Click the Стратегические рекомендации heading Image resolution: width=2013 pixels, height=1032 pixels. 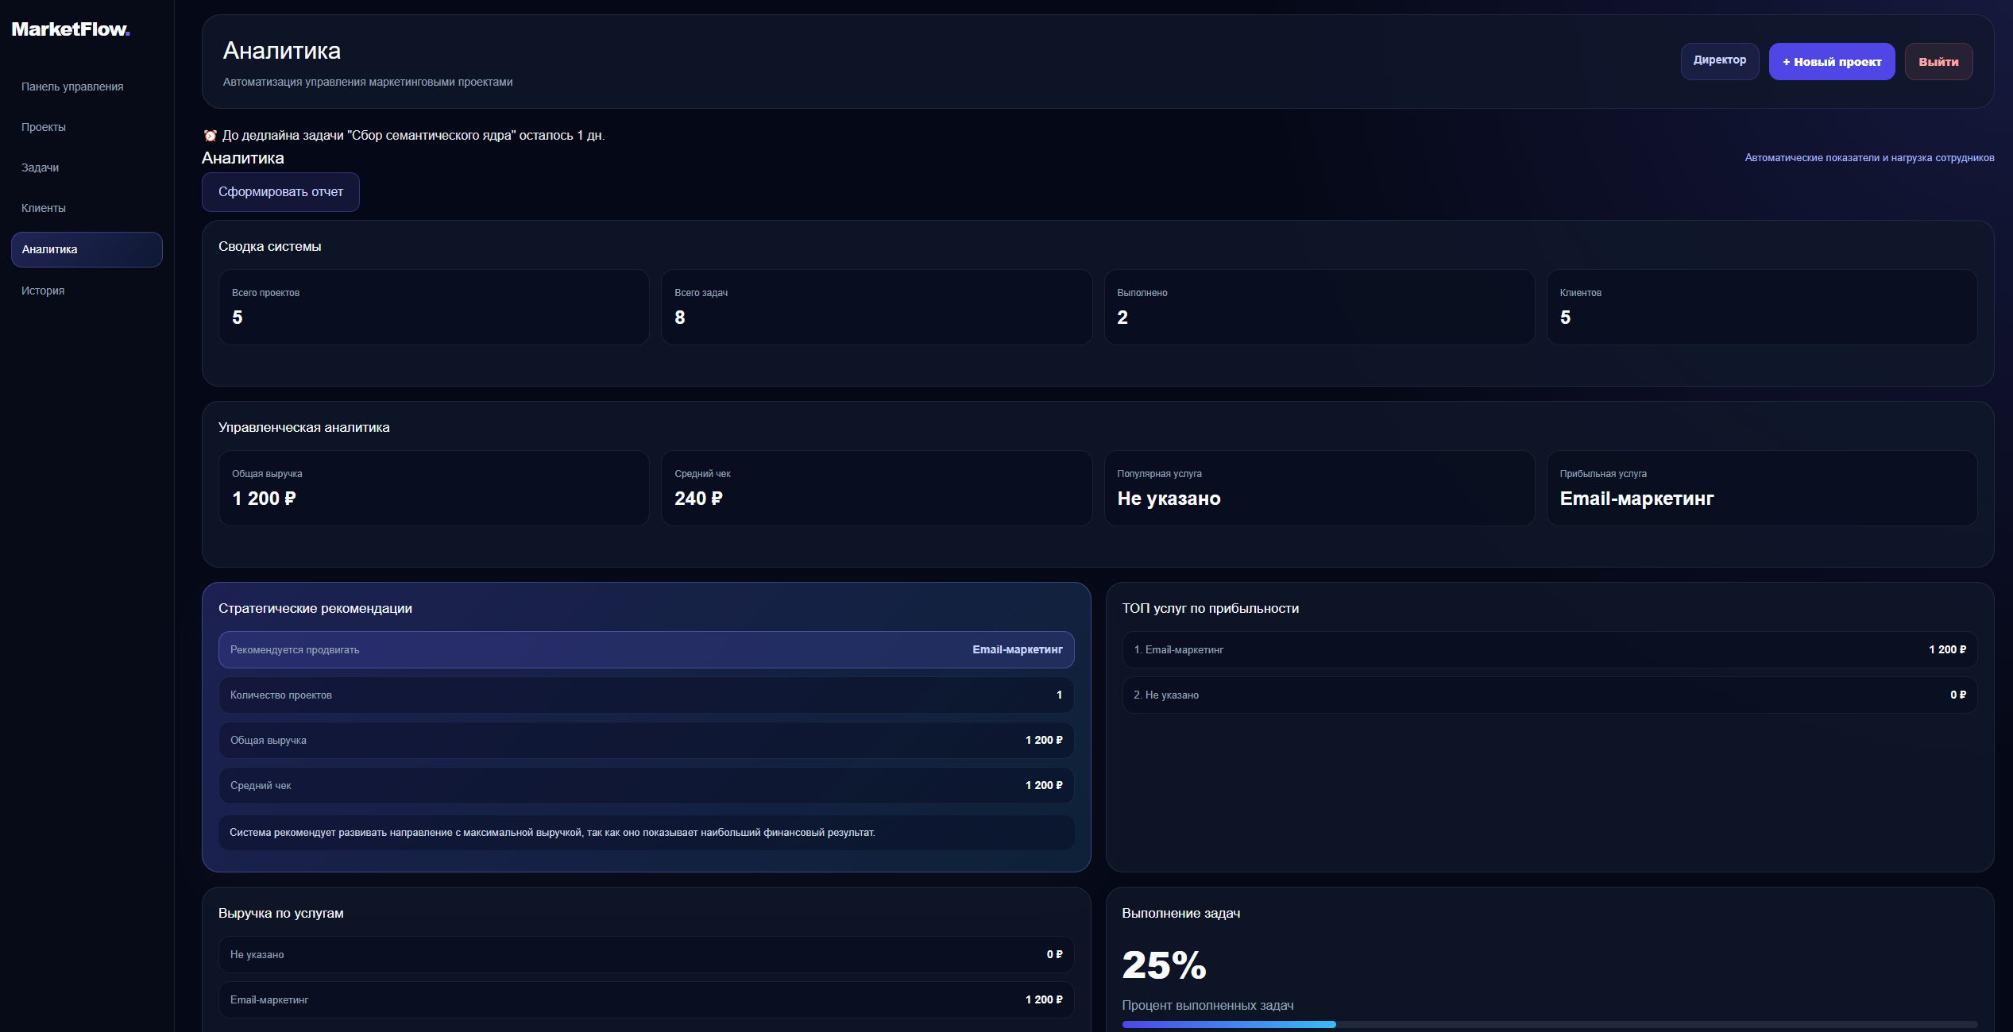tap(315, 608)
